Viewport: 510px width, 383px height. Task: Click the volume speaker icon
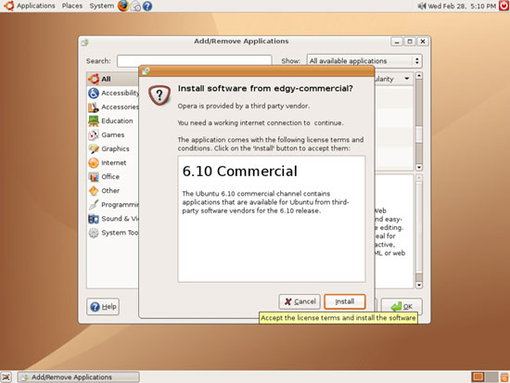(x=422, y=6)
